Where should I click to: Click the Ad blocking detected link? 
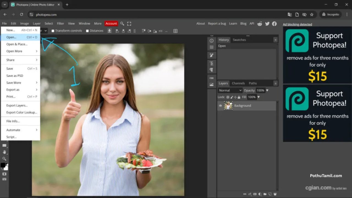pyautogui.click(x=298, y=24)
